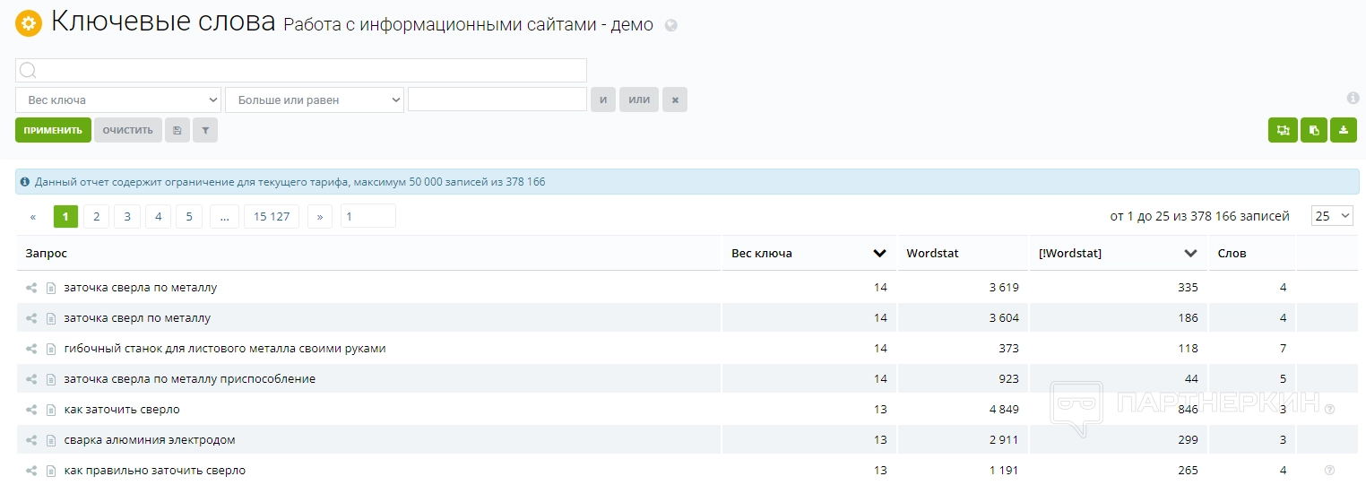Image resolution: width=1366 pixels, height=485 pixels.
Task: Click the document icon for как заточить сверло
Action: pyautogui.click(x=51, y=410)
